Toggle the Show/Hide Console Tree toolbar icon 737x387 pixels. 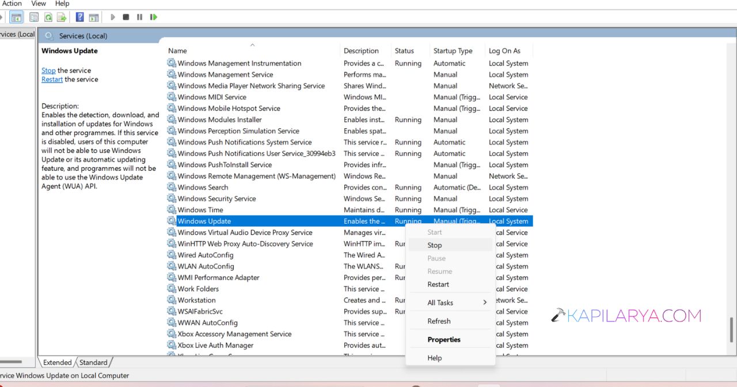(x=17, y=17)
